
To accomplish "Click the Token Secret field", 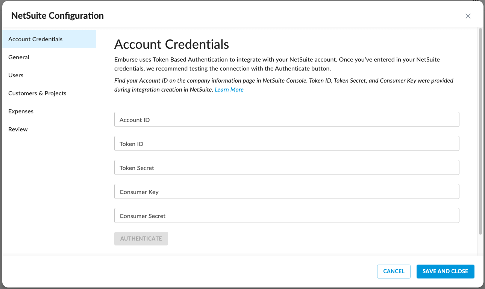I will pyautogui.click(x=286, y=167).
